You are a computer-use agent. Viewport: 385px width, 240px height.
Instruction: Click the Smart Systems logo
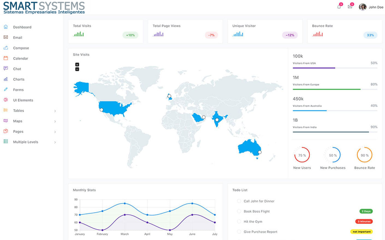pos(44,8)
